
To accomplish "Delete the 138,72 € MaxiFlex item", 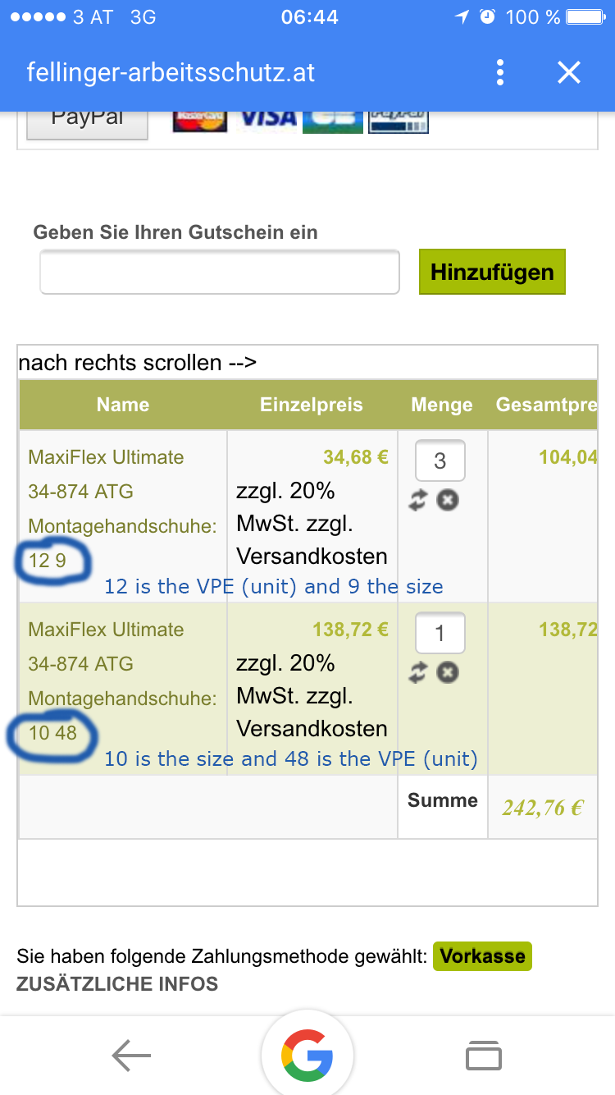I will pyautogui.click(x=448, y=672).
